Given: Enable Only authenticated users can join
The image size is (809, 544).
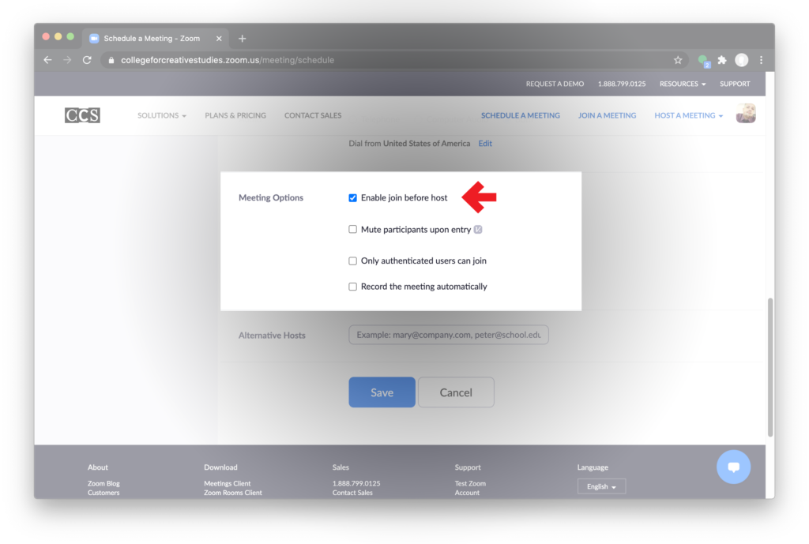Looking at the screenshot, I should coord(353,261).
